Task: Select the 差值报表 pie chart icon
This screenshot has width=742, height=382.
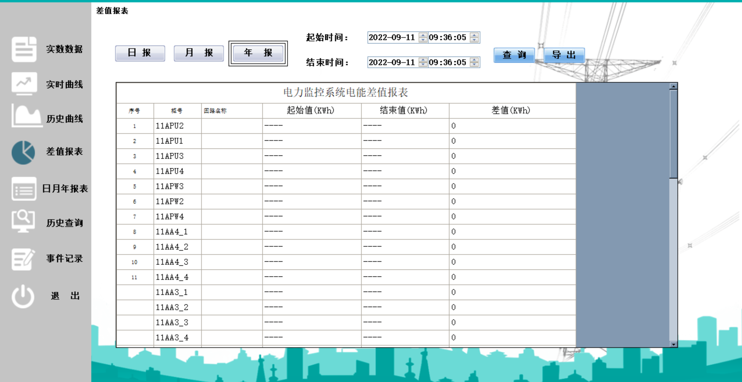Action: [23, 152]
